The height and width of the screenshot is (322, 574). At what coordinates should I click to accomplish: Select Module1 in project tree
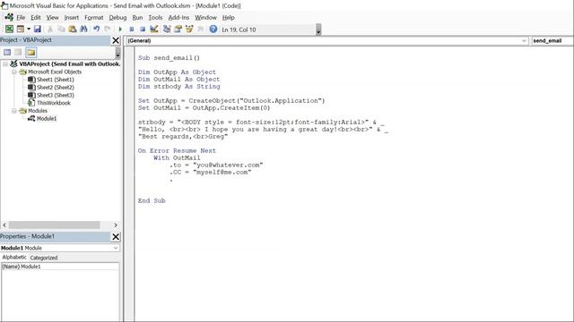coord(47,118)
